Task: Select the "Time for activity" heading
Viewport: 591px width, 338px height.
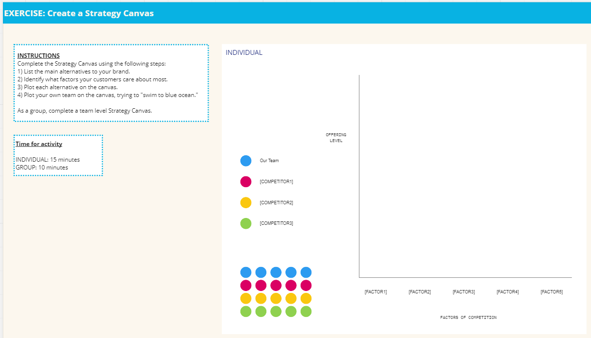Action: coord(39,144)
